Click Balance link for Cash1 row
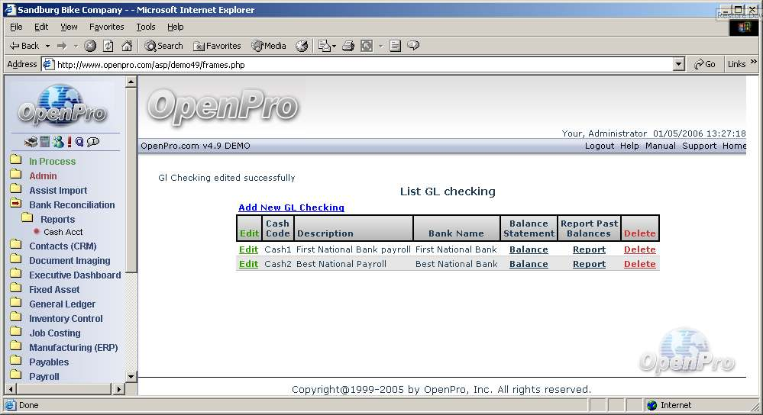763x415 pixels. (x=529, y=249)
